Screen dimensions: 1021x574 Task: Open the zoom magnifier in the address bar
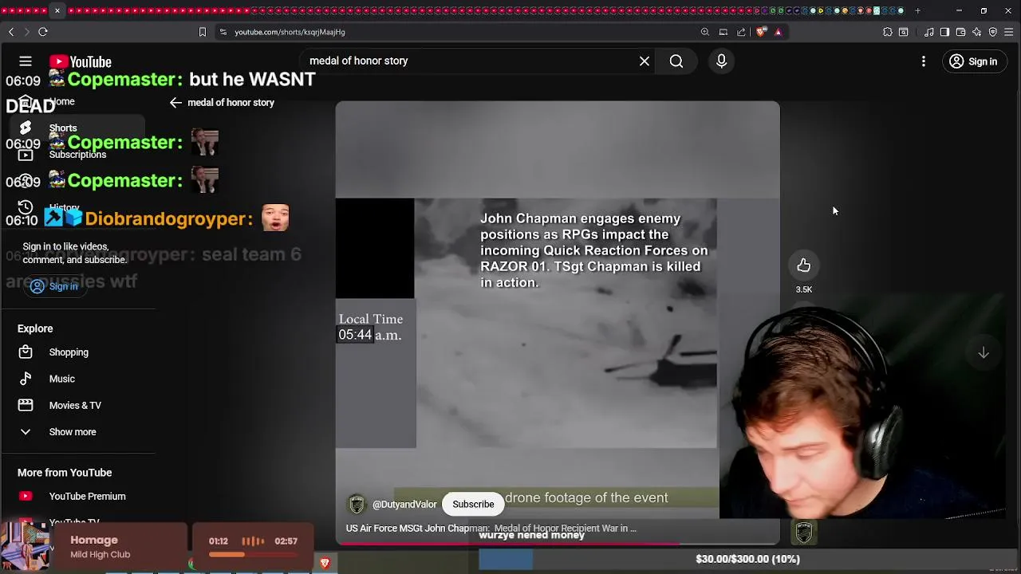point(705,32)
